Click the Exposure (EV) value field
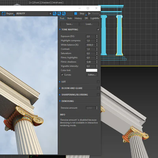The image size is (158, 158). pos(91,36)
